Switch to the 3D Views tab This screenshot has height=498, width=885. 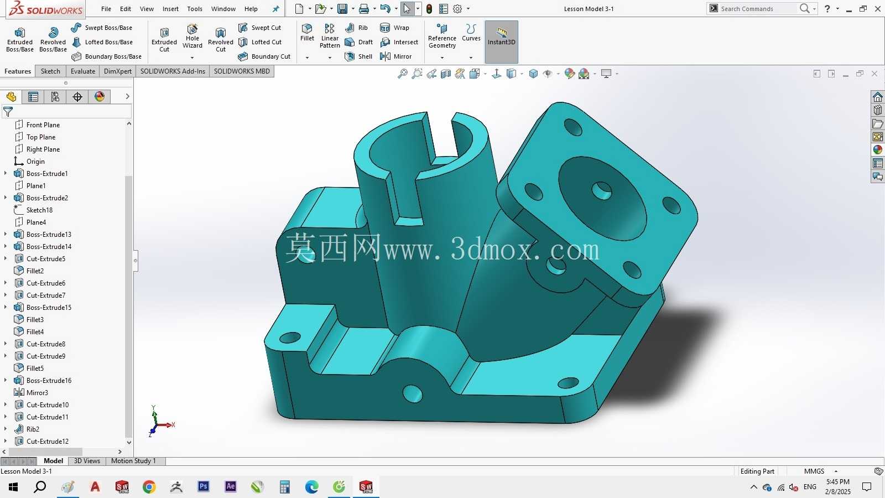87,461
